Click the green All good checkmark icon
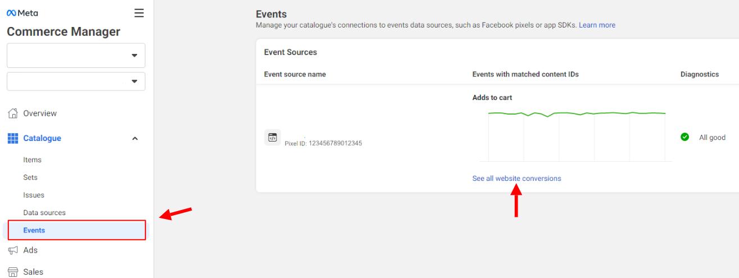This screenshot has height=278, width=739. click(684, 138)
